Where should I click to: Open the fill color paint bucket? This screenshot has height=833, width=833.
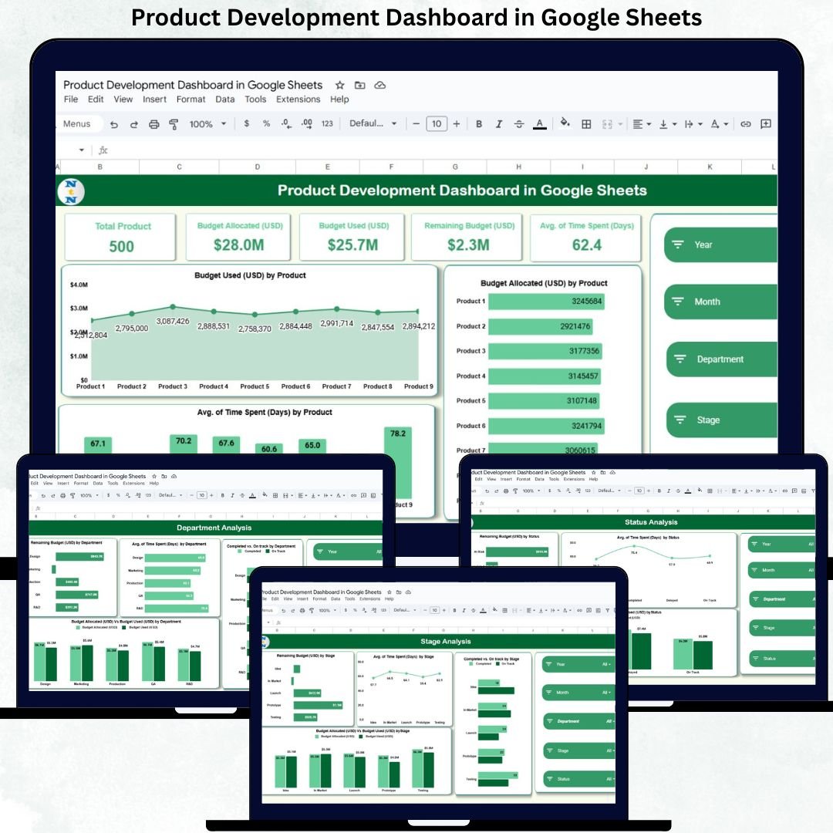click(565, 123)
